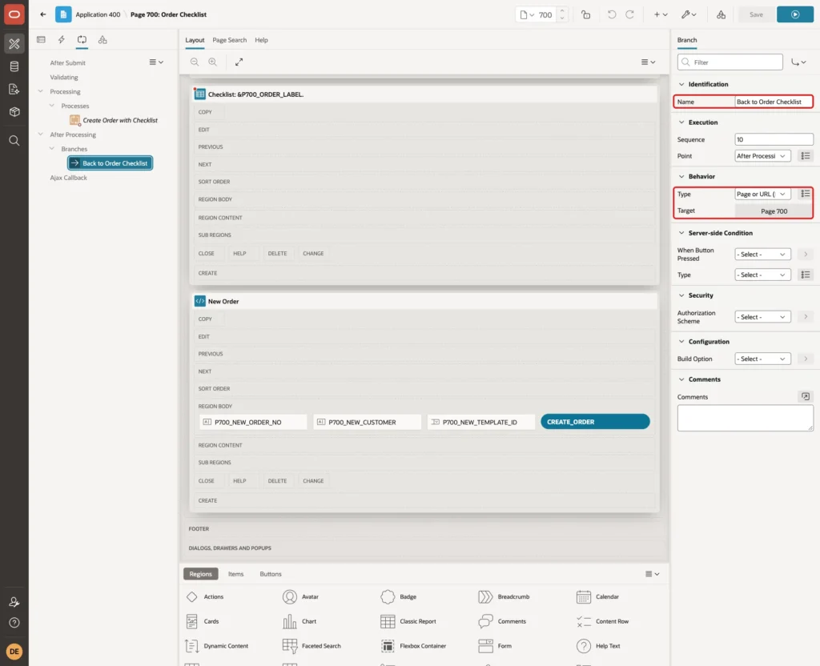The width and height of the screenshot is (820, 666).
Task: Open the Point dropdown
Action: coord(762,156)
